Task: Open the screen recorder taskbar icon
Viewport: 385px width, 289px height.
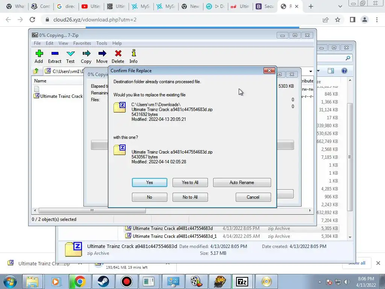Action: tap(127, 281)
